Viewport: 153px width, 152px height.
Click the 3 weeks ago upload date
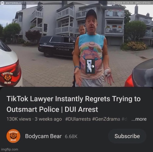pos(48,119)
